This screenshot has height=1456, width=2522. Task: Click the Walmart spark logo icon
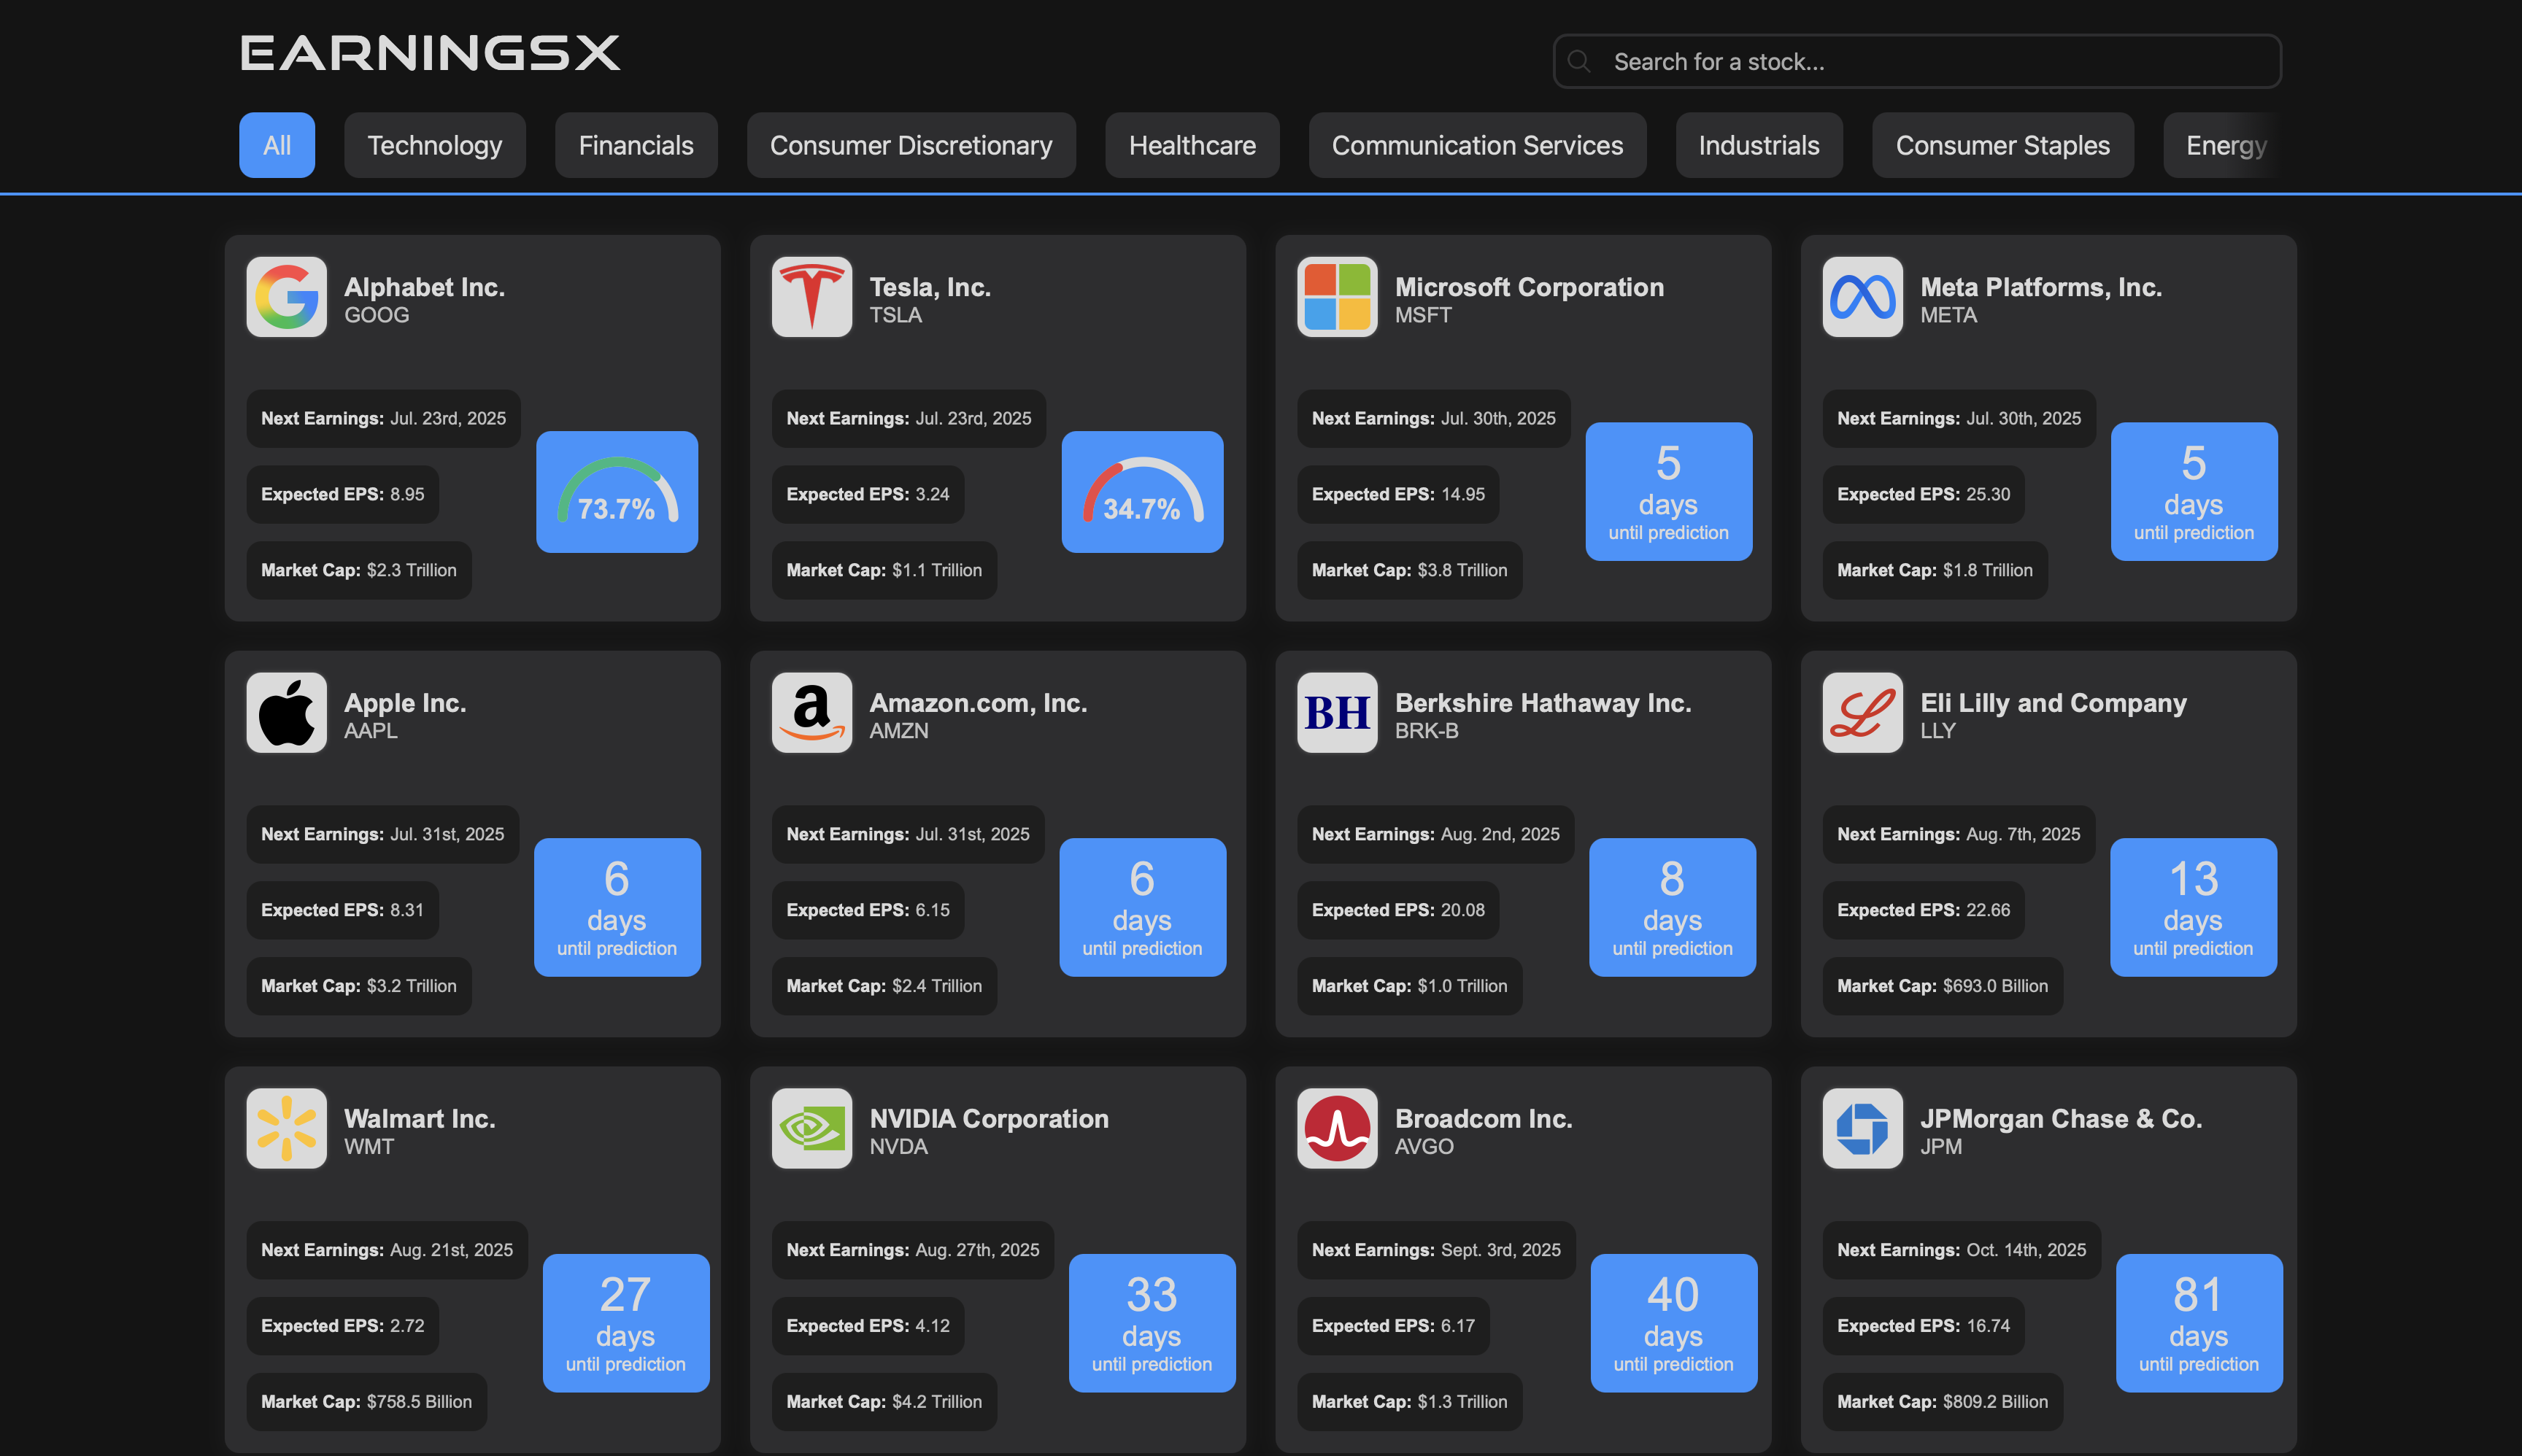click(286, 1128)
